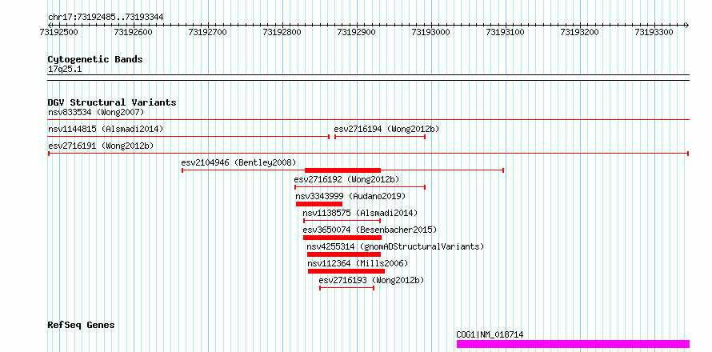Select variant label nsv112364 (Mills2006)

click(358, 263)
